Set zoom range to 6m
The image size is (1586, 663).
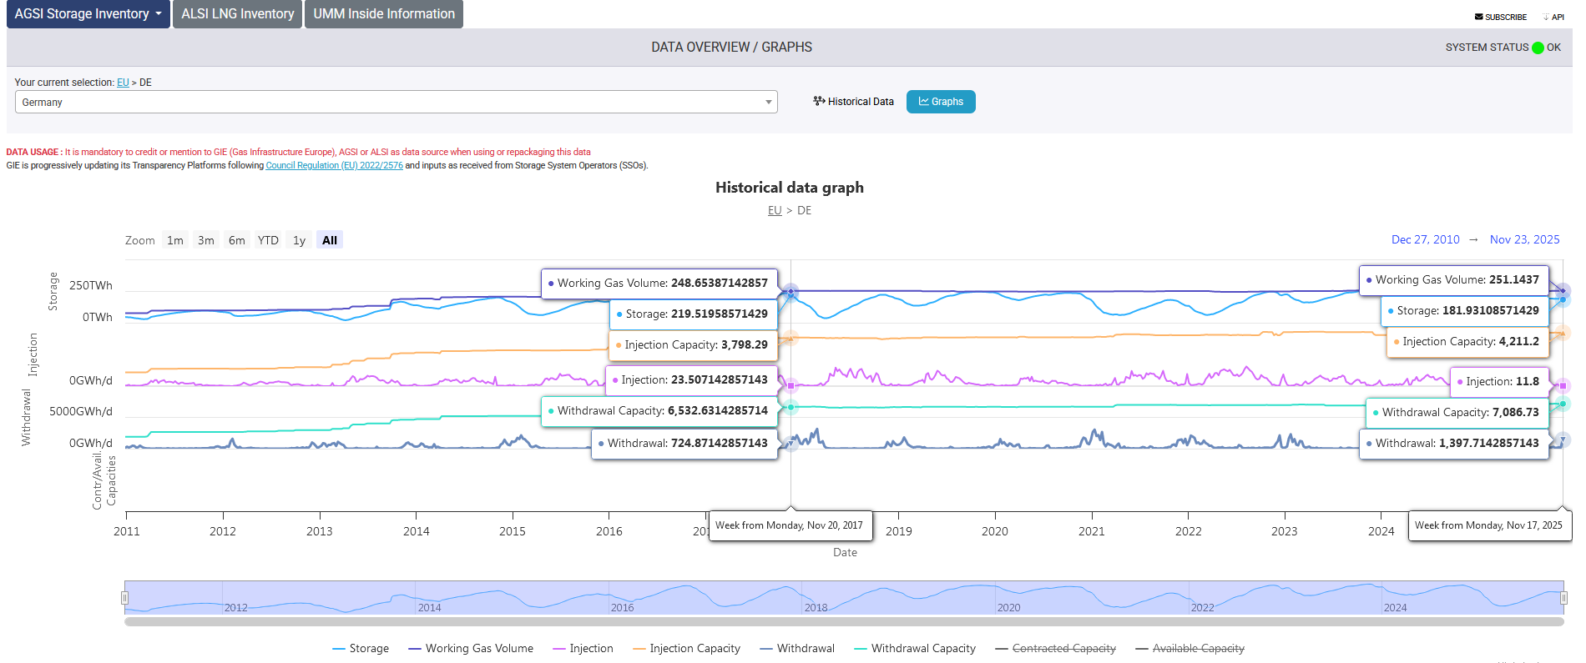tap(237, 240)
